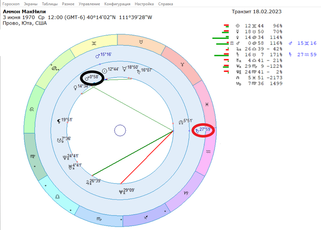Click the 171% strength value for Saturn

pos(276,55)
